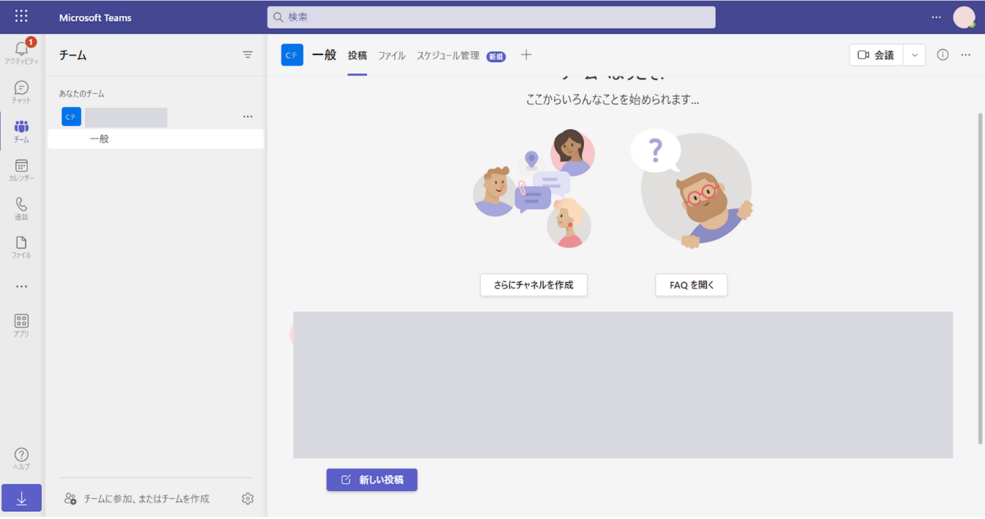Open the teams list filter menu

click(247, 55)
